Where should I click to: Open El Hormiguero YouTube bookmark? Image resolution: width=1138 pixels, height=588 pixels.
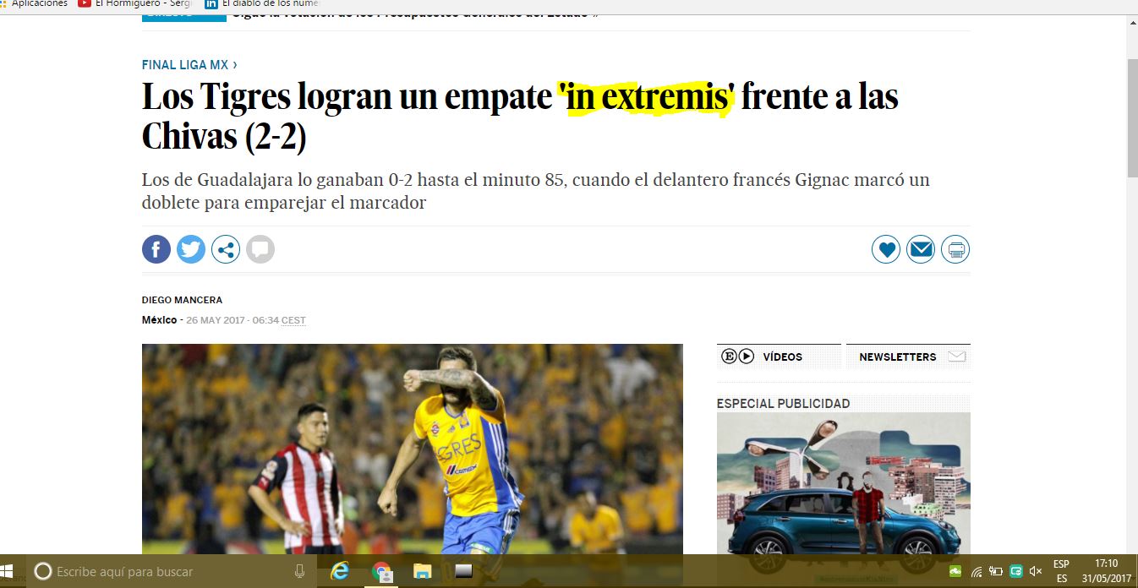coord(135,4)
